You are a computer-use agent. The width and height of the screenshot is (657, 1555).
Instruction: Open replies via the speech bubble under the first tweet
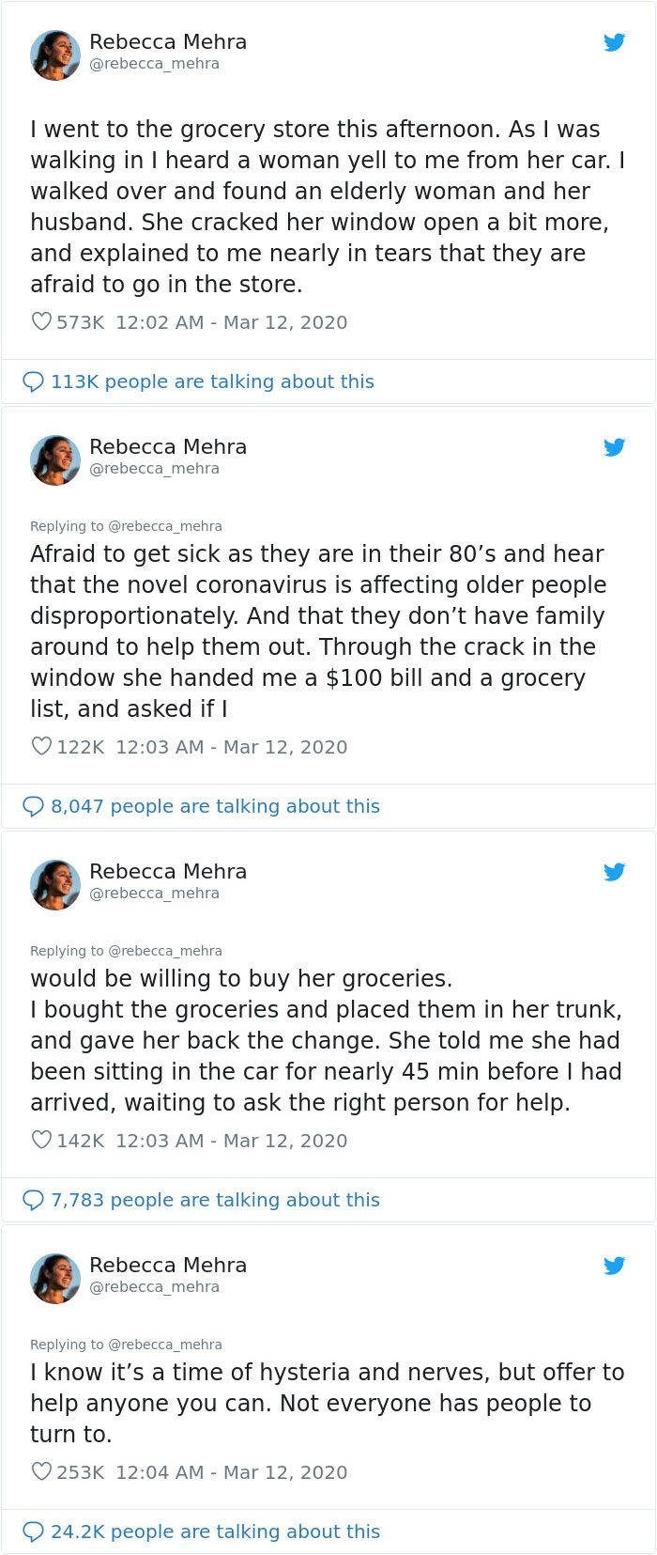[34, 381]
